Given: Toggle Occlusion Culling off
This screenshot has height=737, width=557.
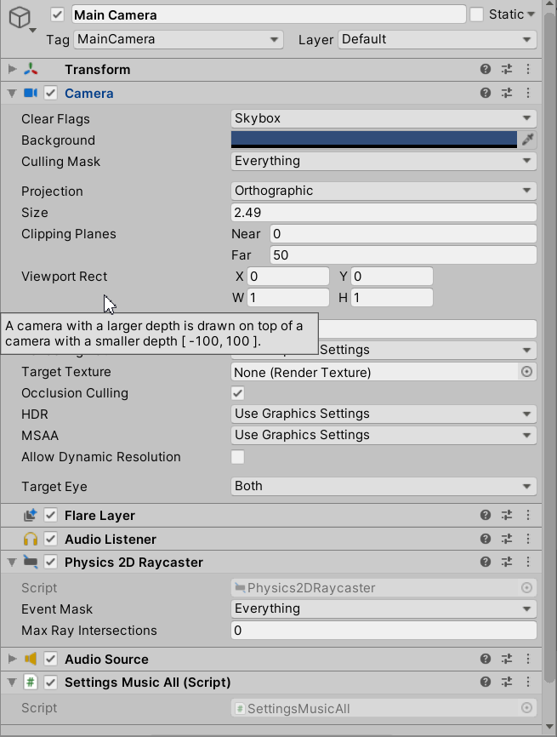Looking at the screenshot, I should [x=237, y=393].
